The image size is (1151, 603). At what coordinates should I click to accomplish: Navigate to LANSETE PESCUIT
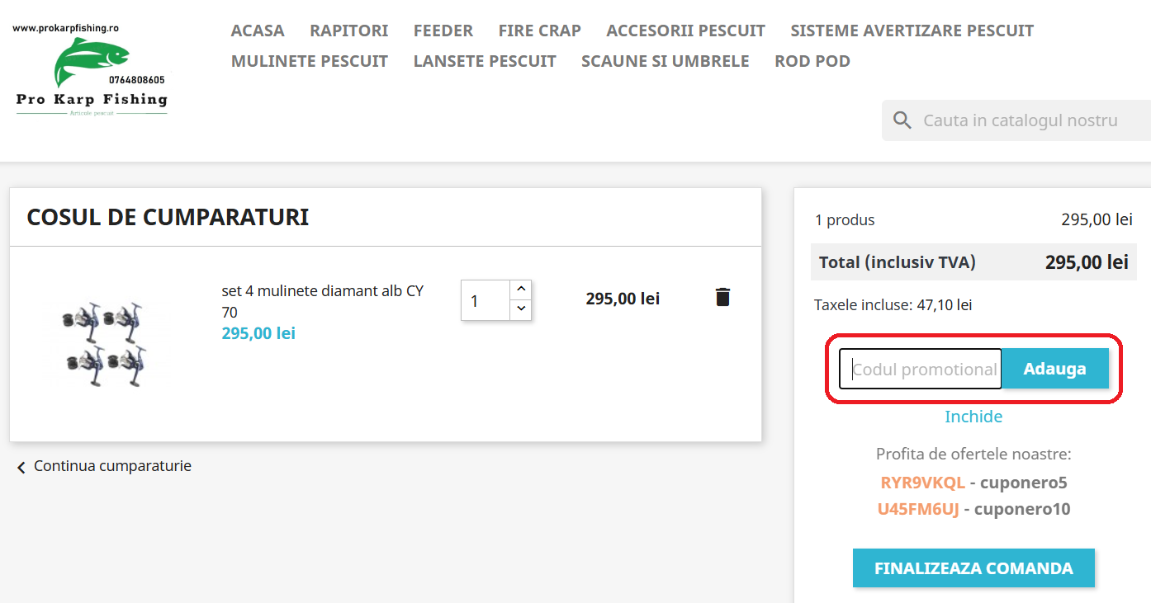point(485,61)
